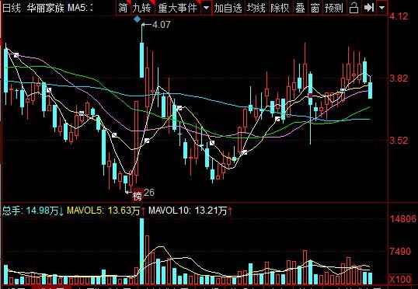Click the 除权 ex-rights button
The width and height of the screenshot is (418, 289).
tap(280, 8)
